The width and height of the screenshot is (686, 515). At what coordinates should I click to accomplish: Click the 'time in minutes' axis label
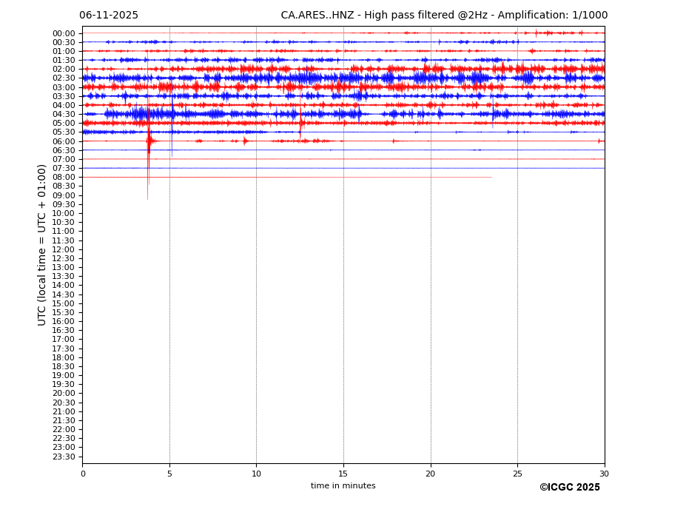click(343, 486)
